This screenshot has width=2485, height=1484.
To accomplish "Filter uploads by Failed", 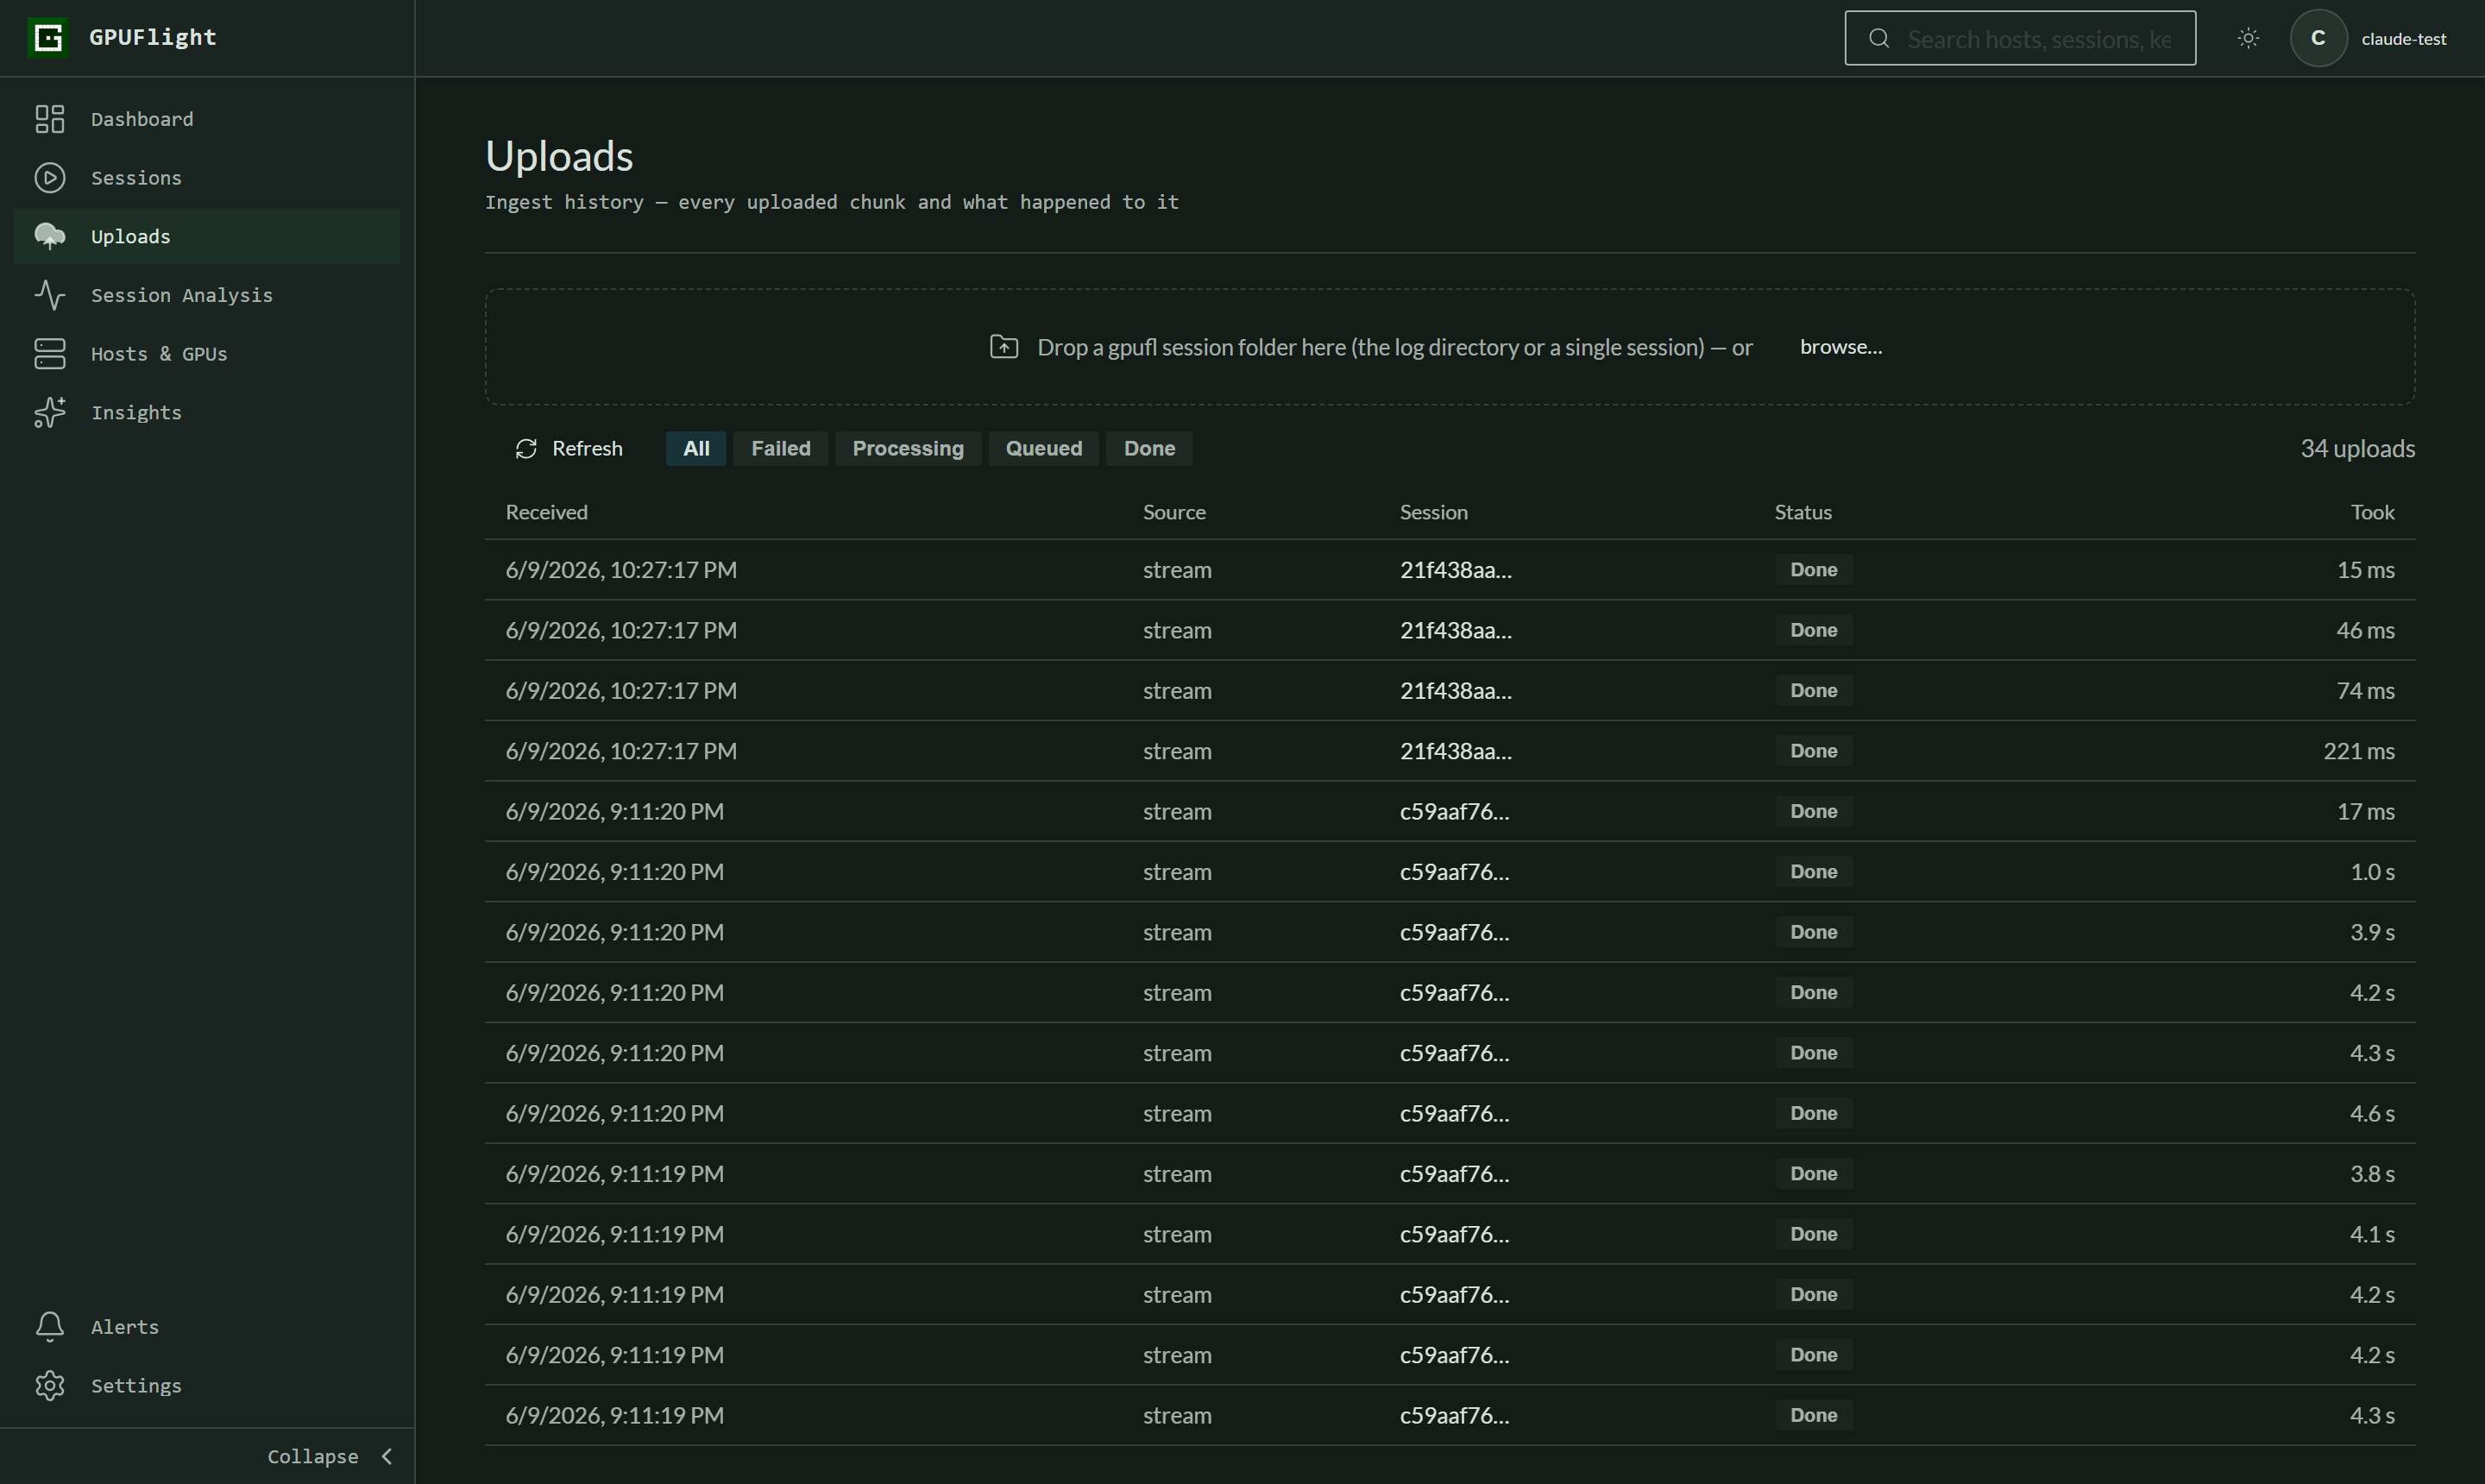I will pos(781,449).
